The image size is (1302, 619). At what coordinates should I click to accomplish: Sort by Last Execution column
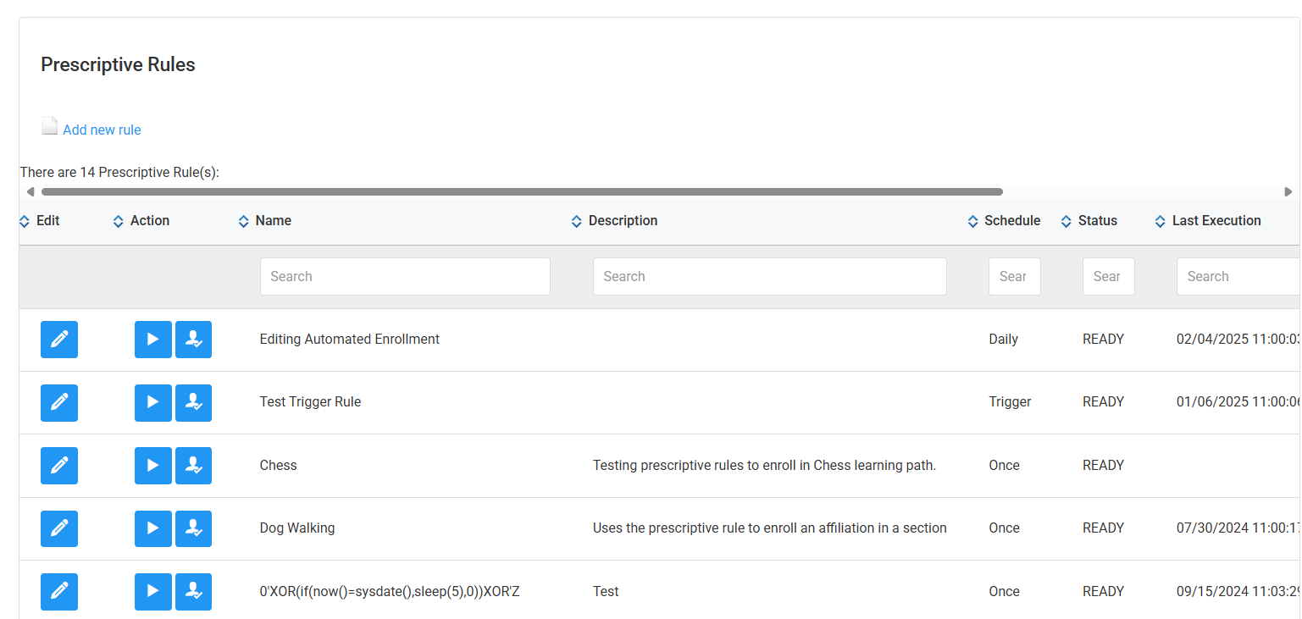pos(1216,221)
